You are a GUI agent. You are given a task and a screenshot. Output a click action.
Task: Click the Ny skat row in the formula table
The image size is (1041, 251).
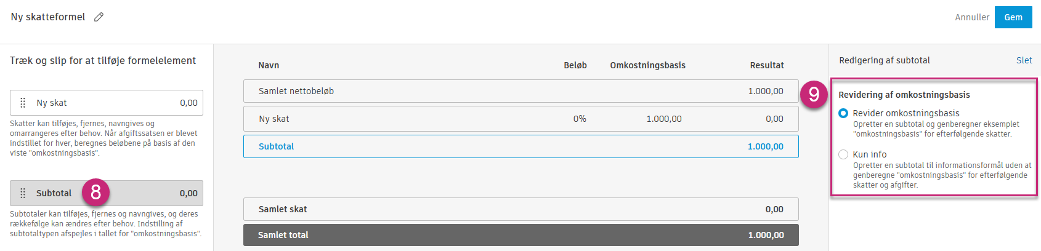point(520,119)
